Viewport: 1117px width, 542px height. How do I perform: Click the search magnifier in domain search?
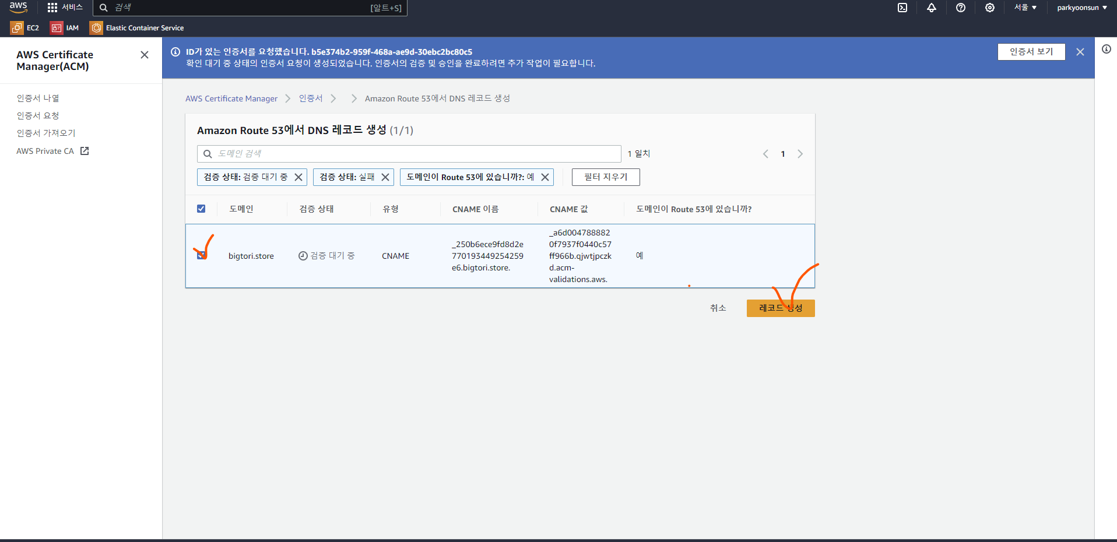pyautogui.click(x=208, y=154)
